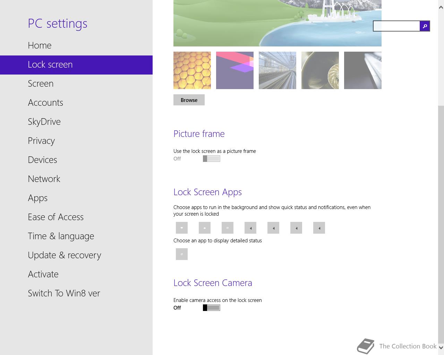Screen dimensions: 444x355
Task: Open the Activate section
Action: (x=76, y=274)
